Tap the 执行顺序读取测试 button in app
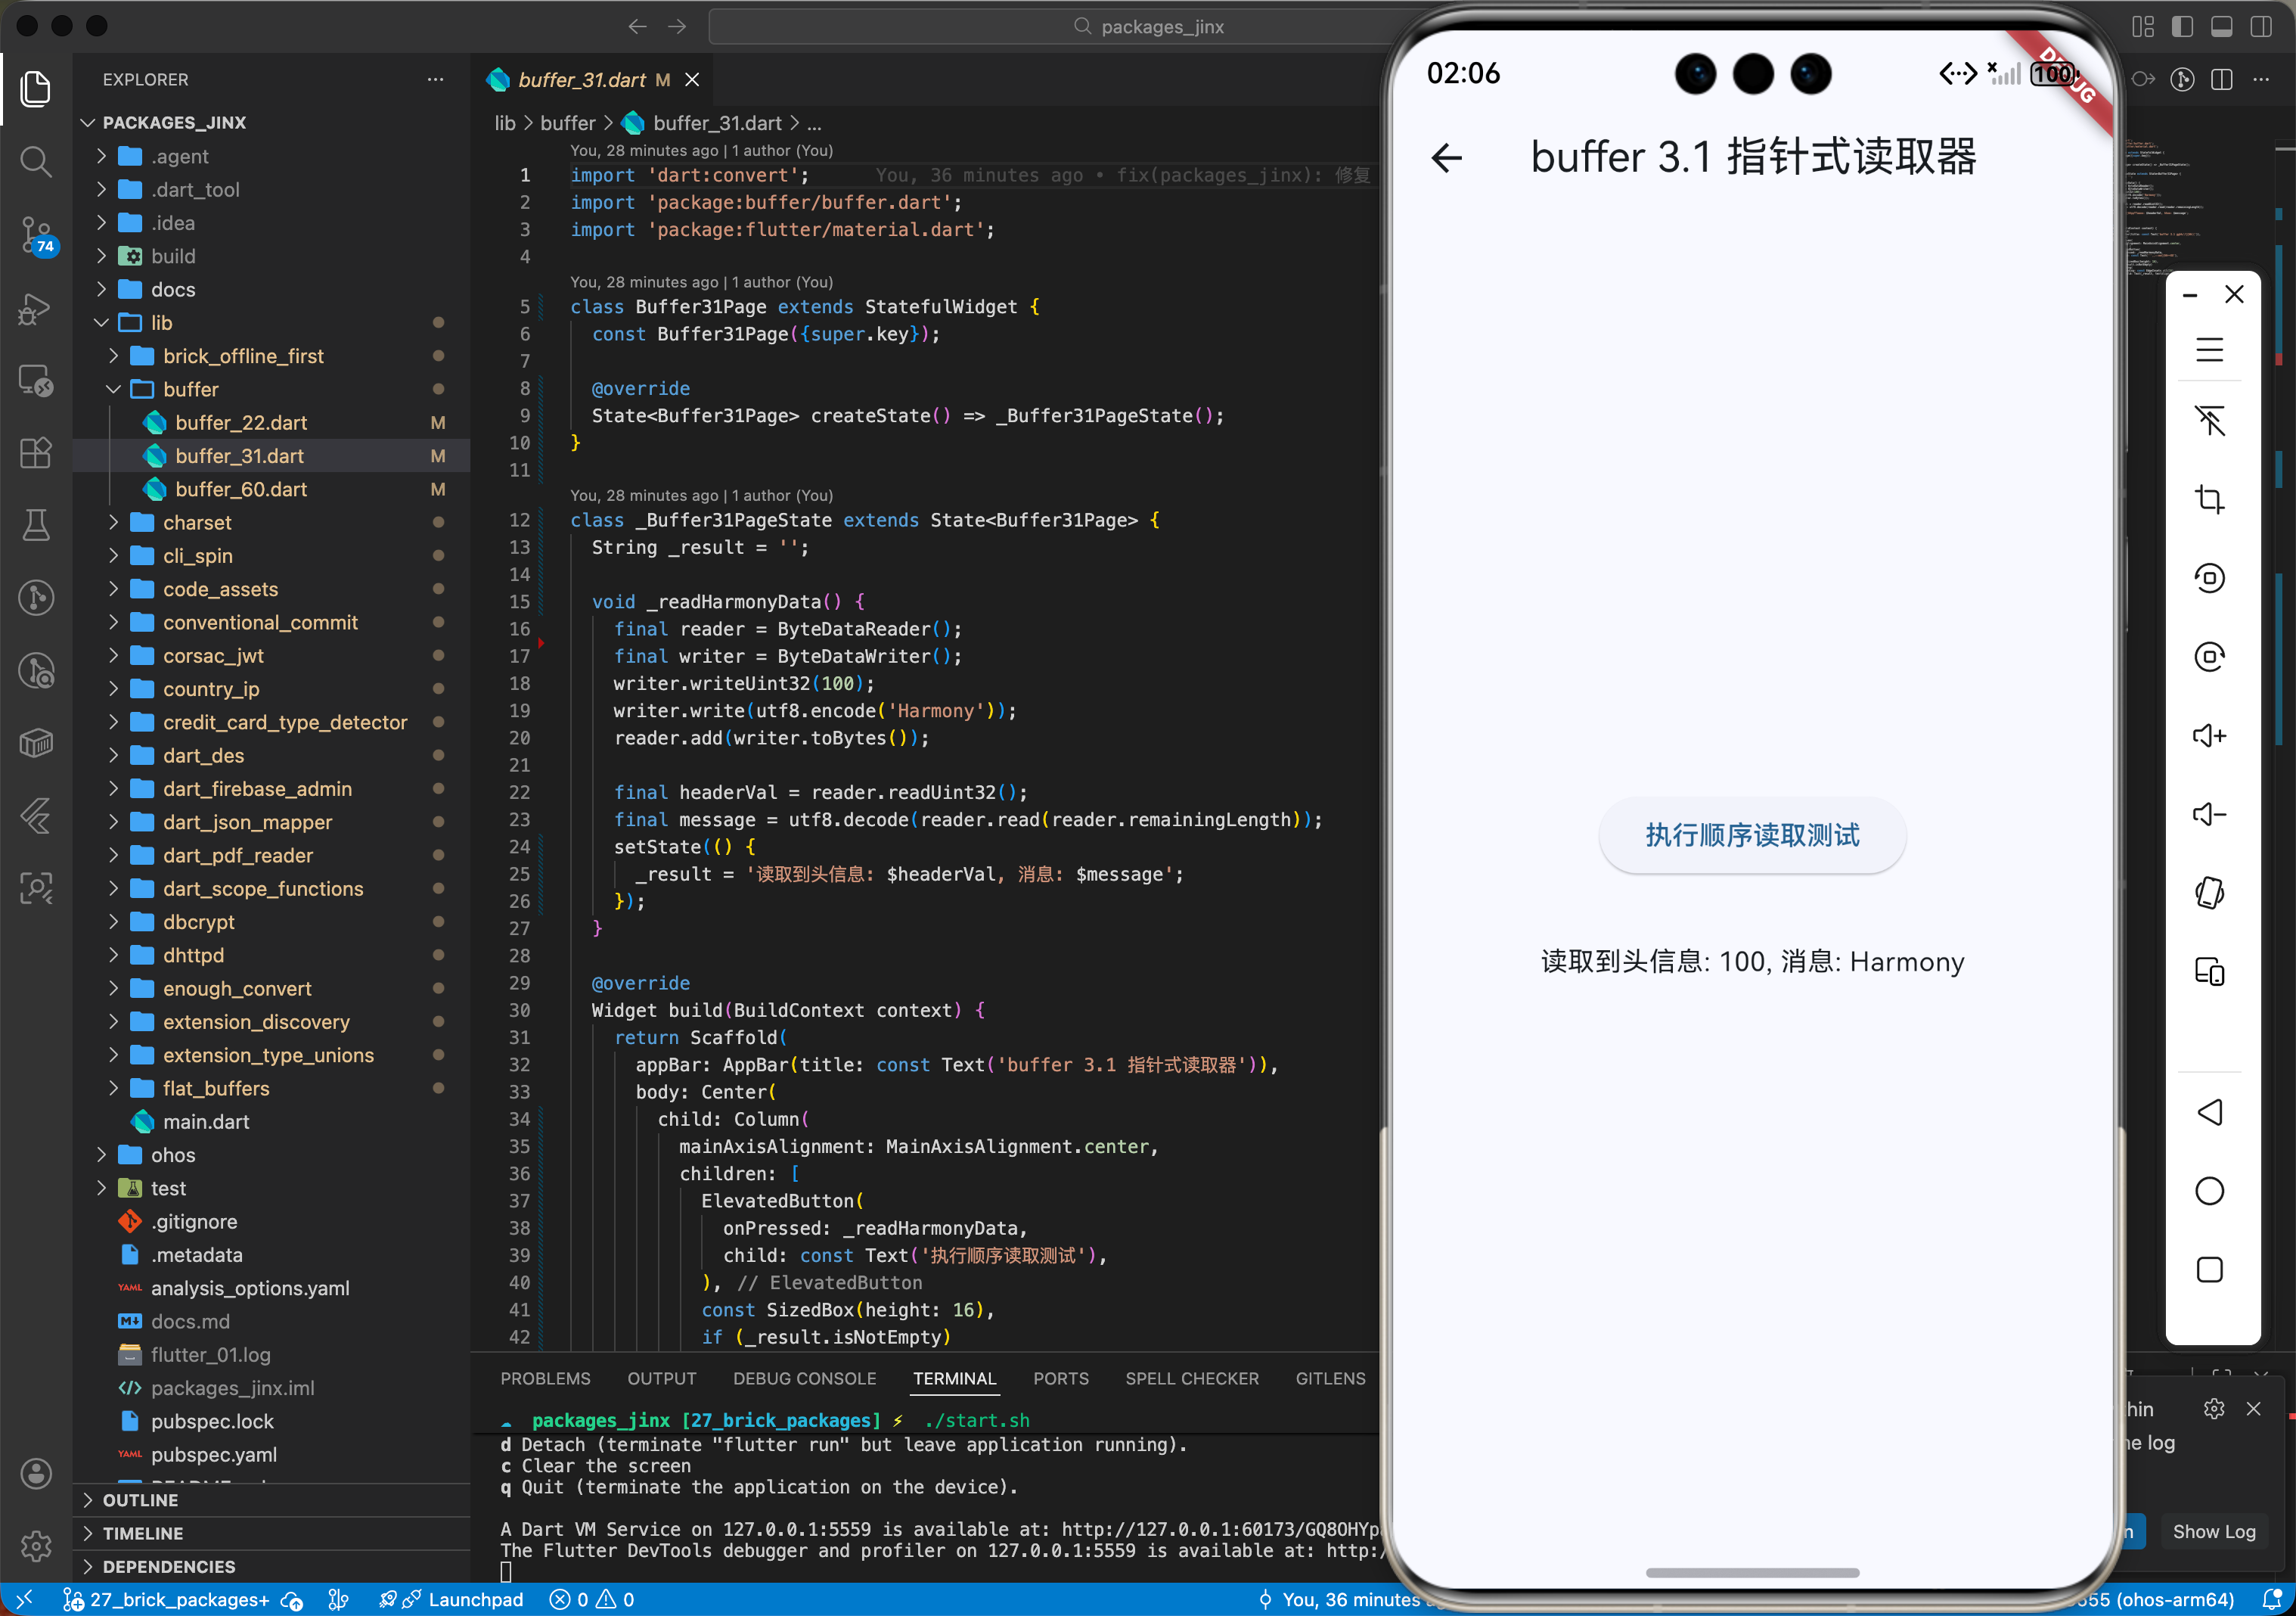Viewport: 2296px width, 1616px height. tap(1751, 835)
